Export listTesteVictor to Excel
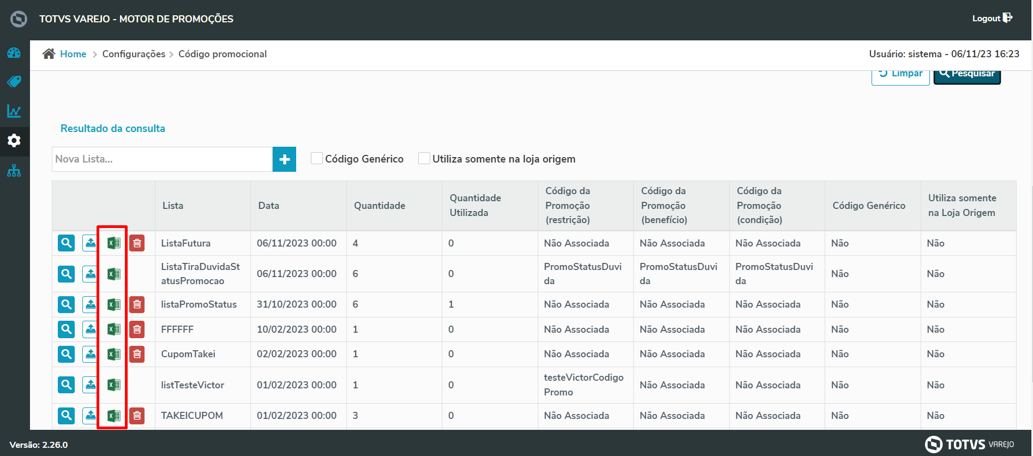The width and height of the screenshot is (1033, 456). tap(113, 385)
